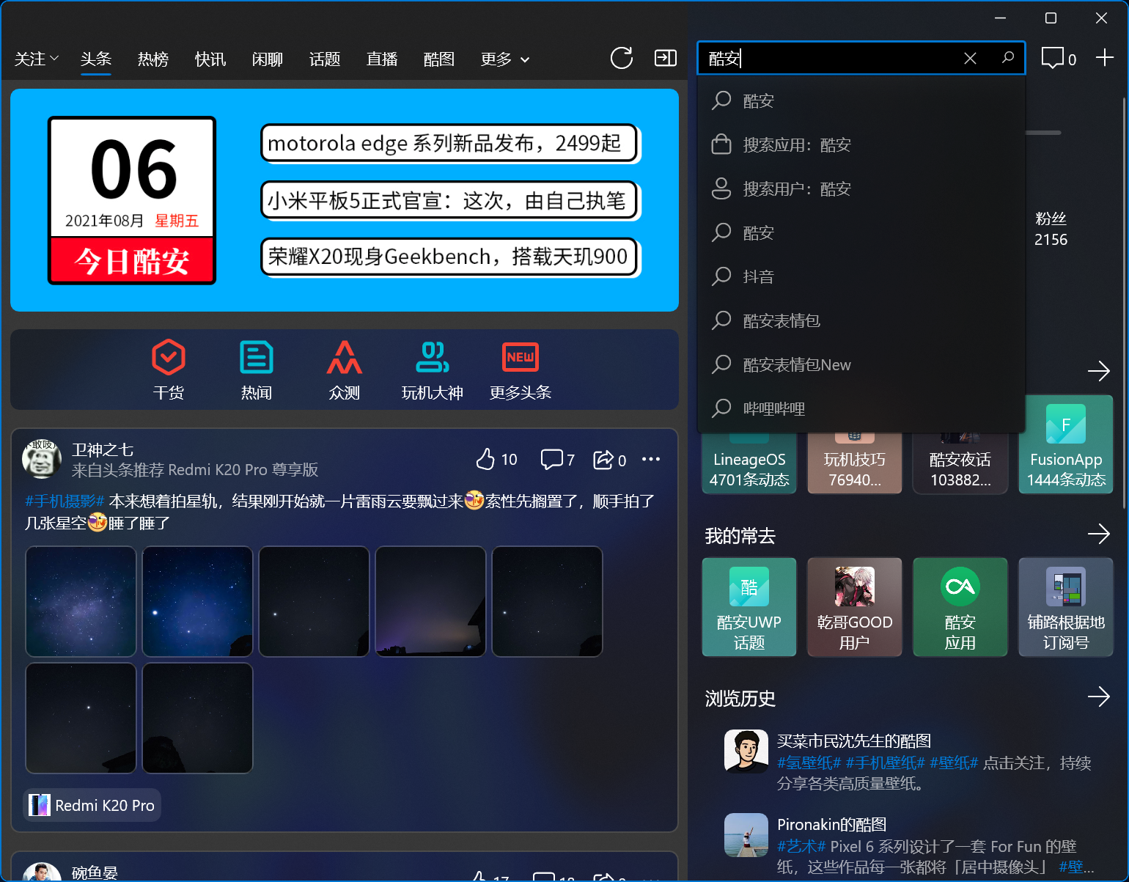The image size is (1129, 882).
Task: Open the 今日酷安 calendar card
Action: point(132,200)
